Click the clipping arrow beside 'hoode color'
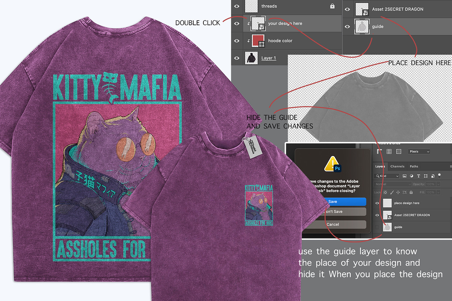Viewport: 452px width, 301px height. pos(248,41)
